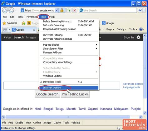
Task: Choose Delete Browsing History menu item
Action: 69,21
